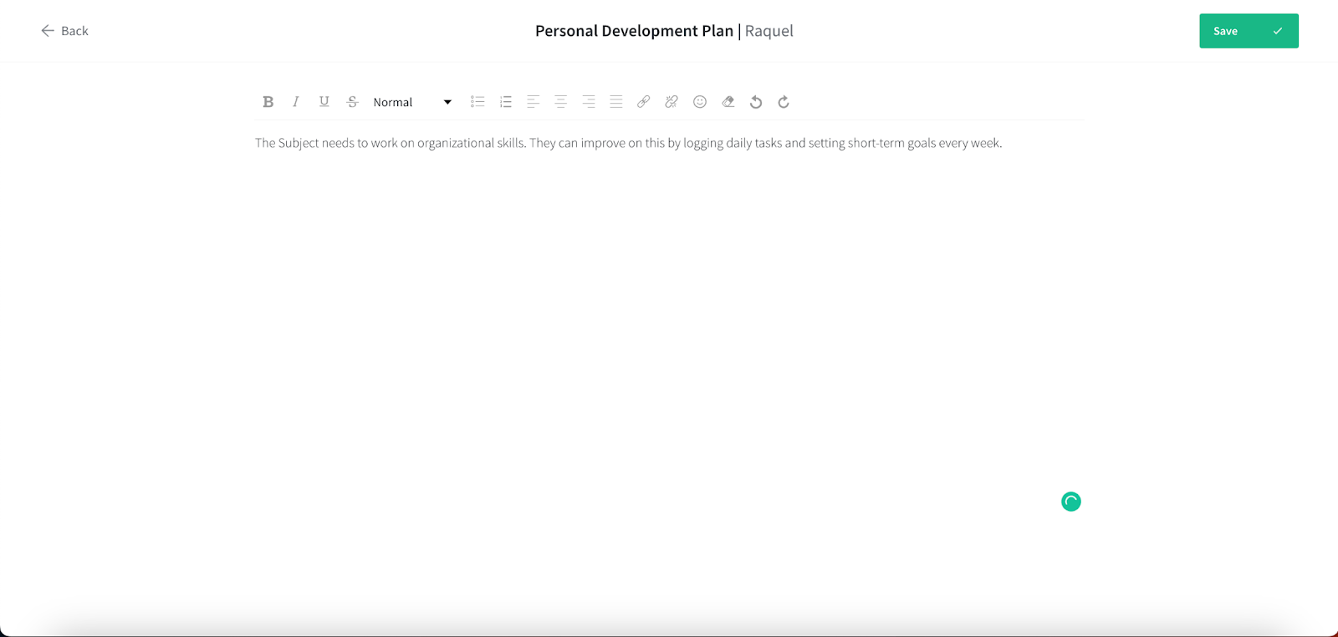
Task: Undo the last edit
Action: pyautogui.click(x=756, y=102)
